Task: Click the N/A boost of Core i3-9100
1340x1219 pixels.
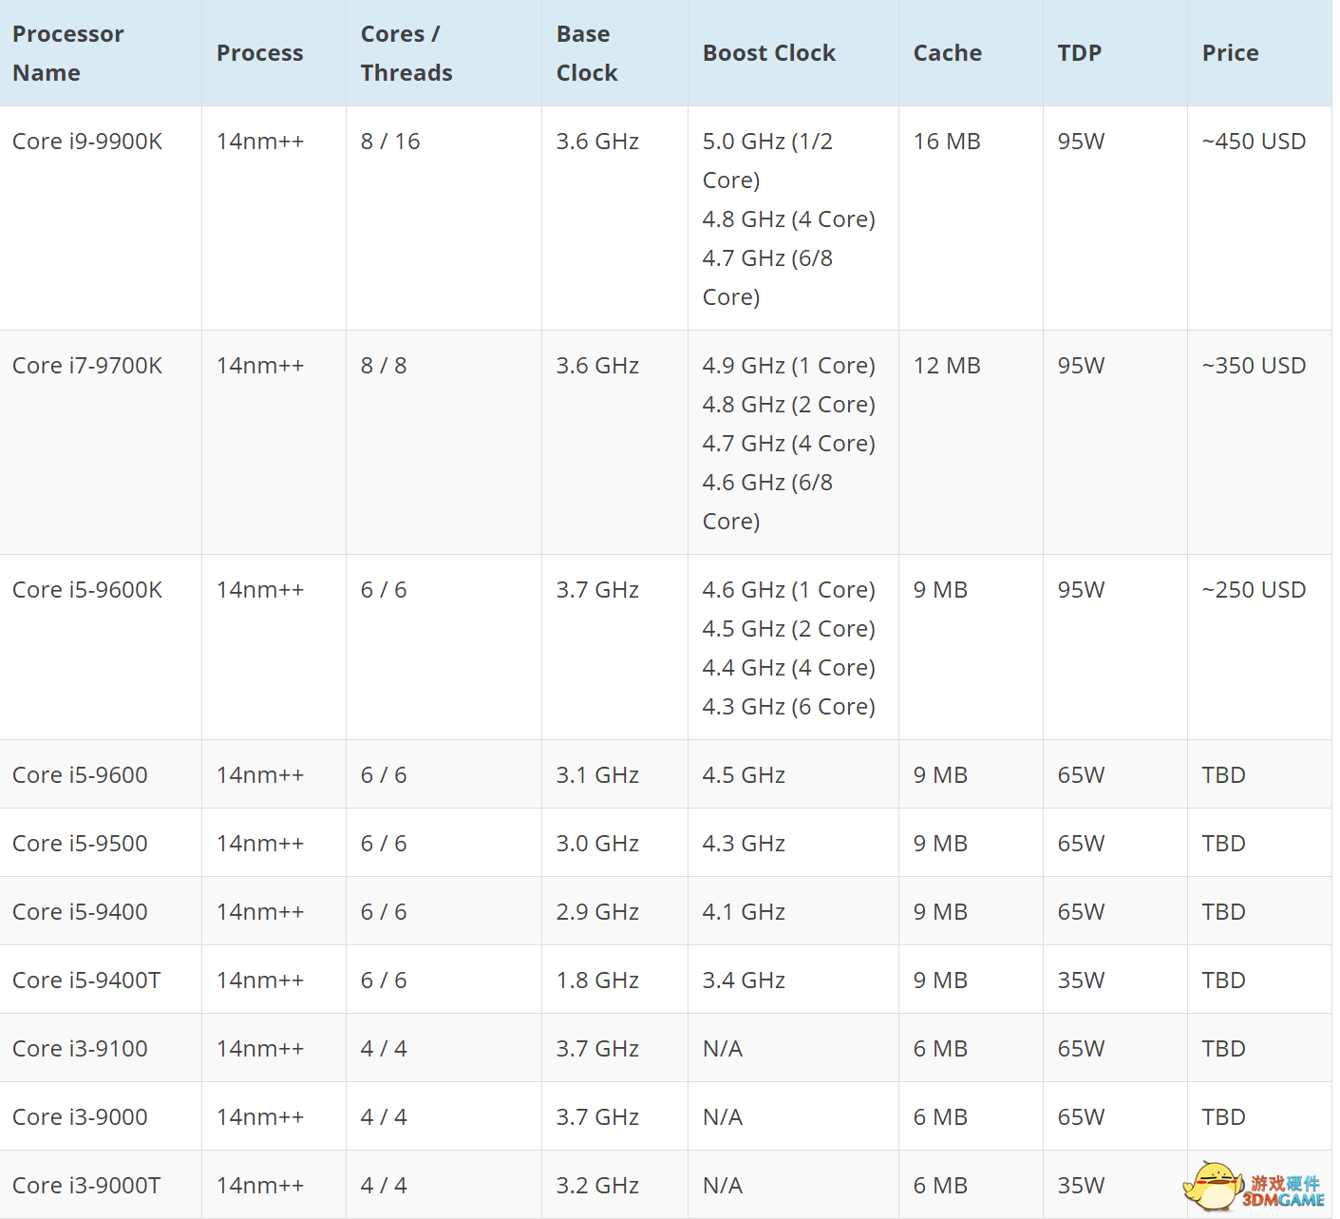Action: [x=723, y=1049]
